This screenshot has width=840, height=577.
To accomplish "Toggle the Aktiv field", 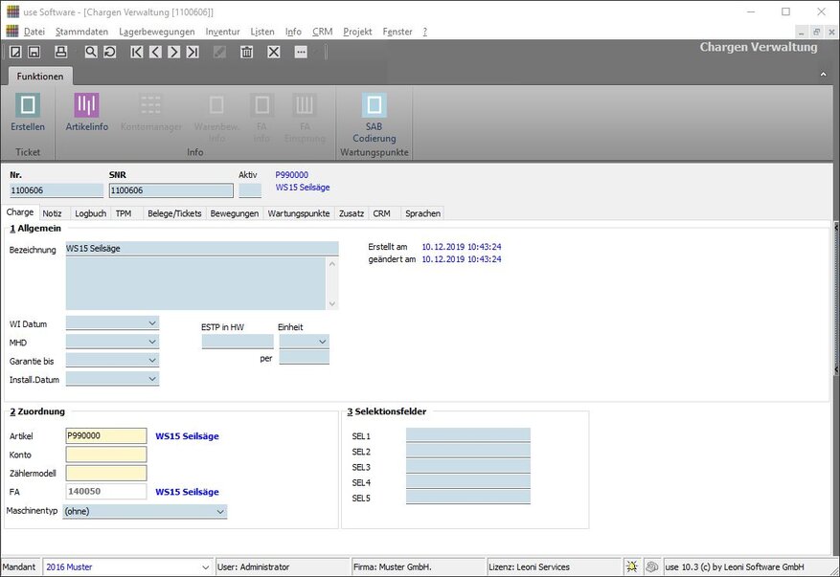I will [249, 190].
